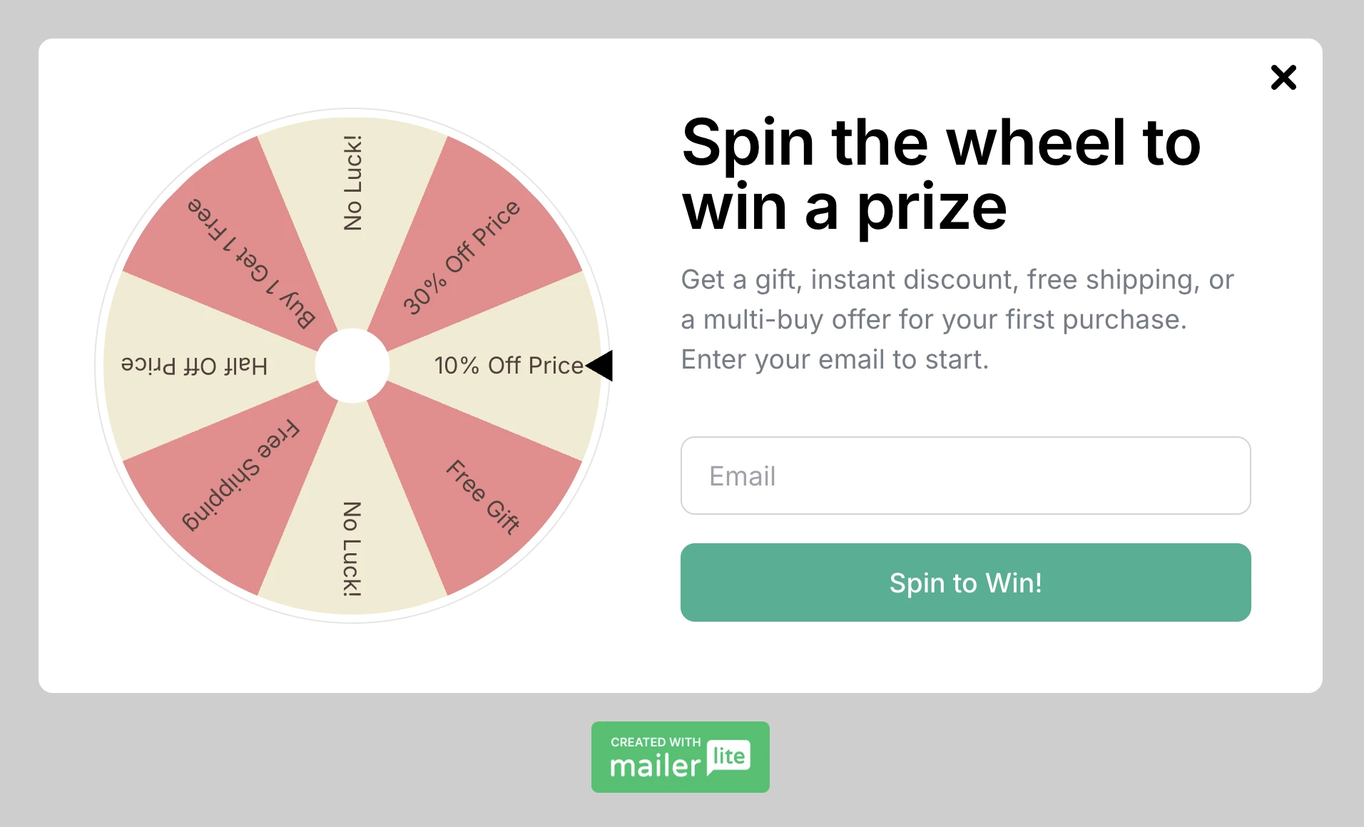Click the white center hub of wheel
The width and height of the screenshot is (1364, 827).
pyautogui.click(x=352, y=366)
